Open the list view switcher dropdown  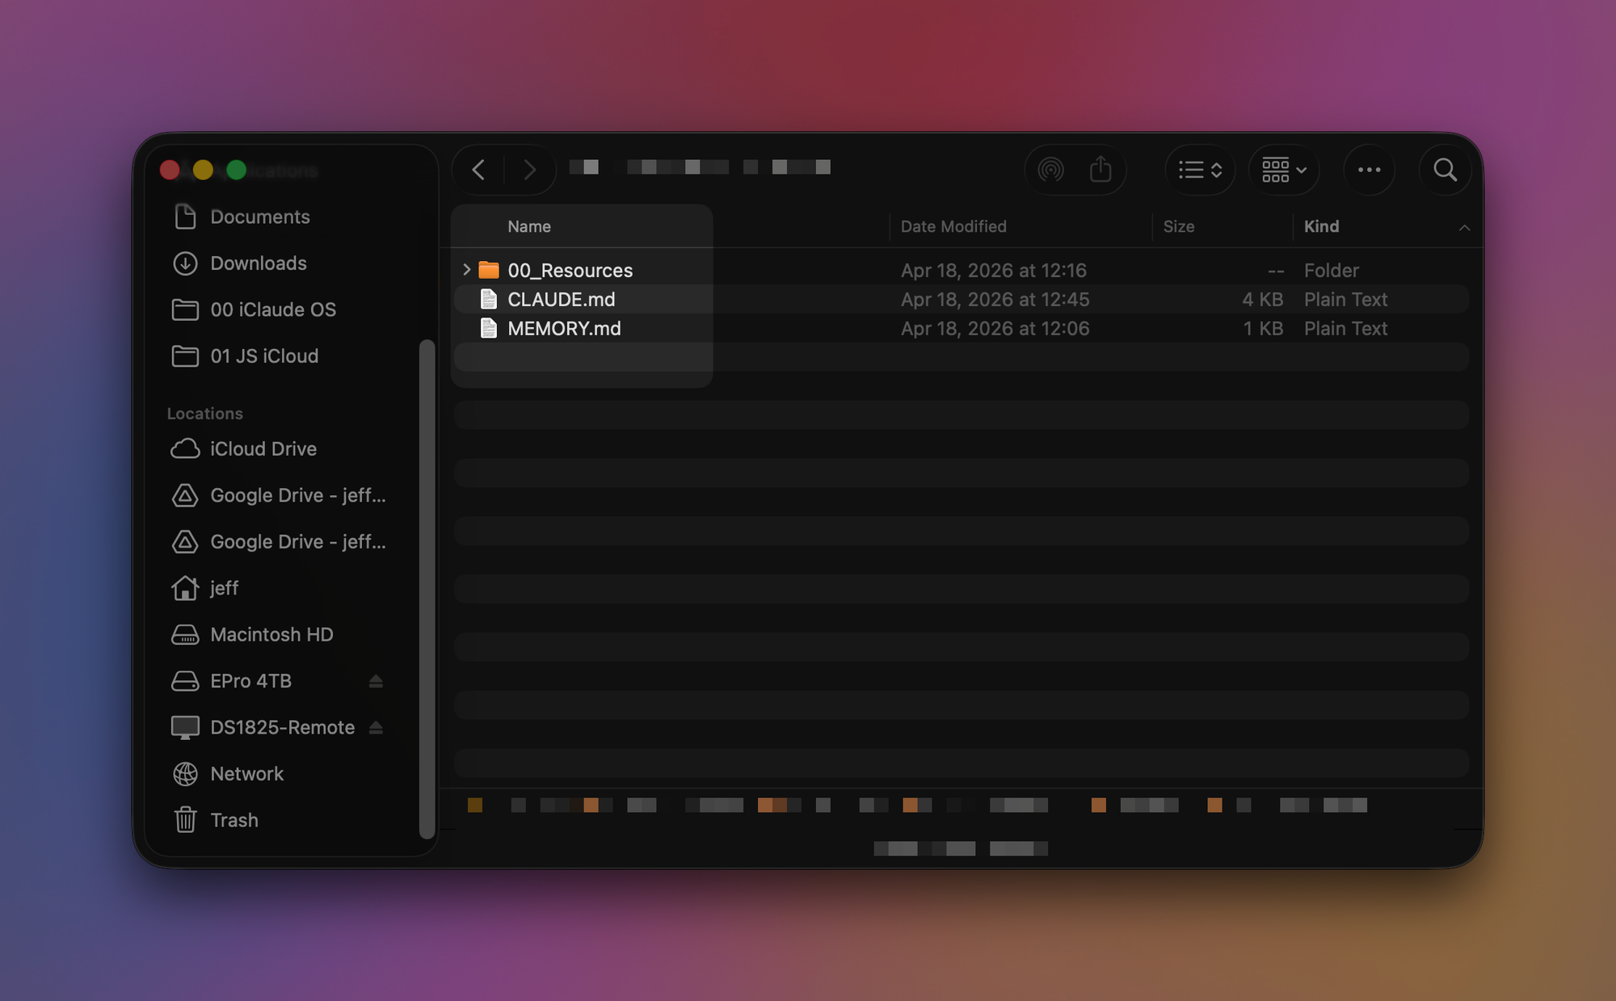(1200, 170)
